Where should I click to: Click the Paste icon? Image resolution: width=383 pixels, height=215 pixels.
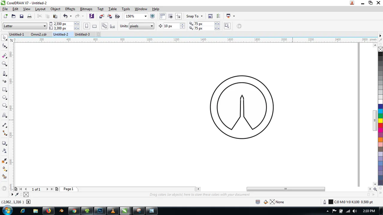55,16
